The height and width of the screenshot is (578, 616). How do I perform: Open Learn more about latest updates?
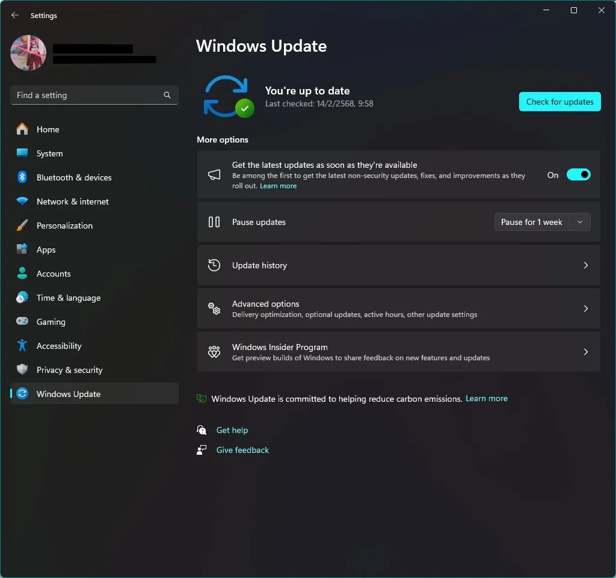pos(278,186)
